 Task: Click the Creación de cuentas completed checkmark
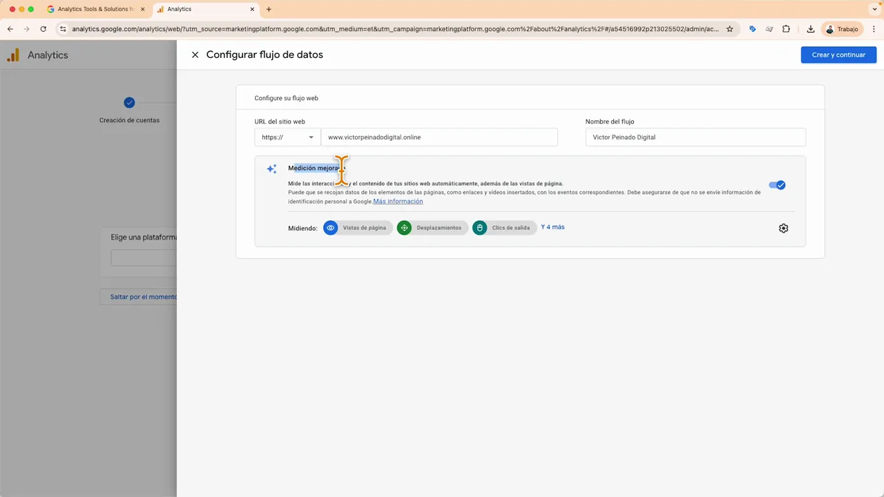click(129, 102)
